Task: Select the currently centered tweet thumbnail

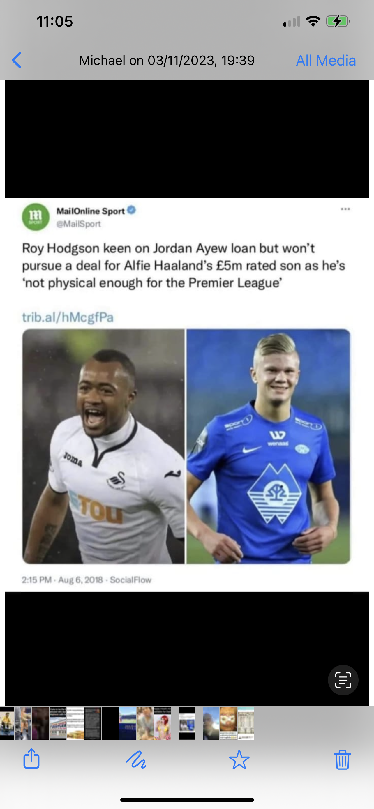Action: tap(187, 723)
